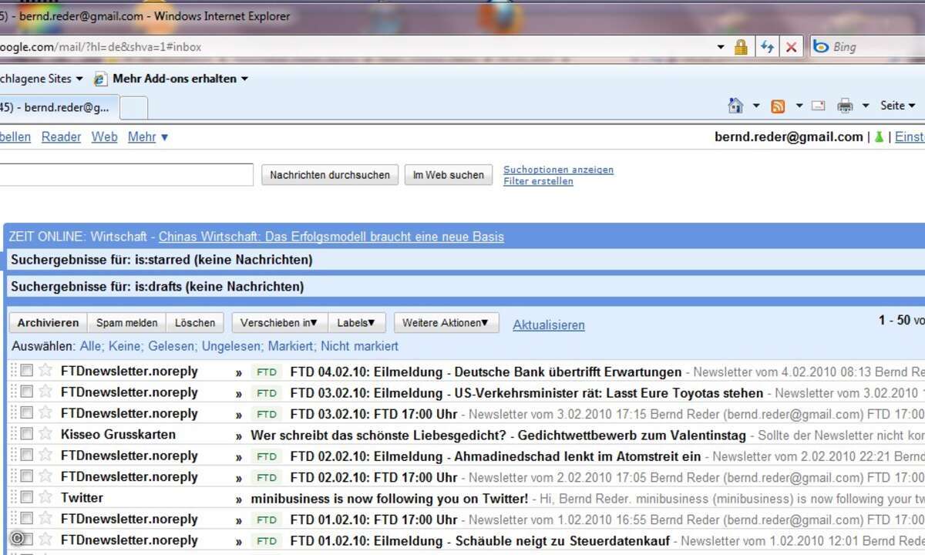Select Gelesen in Auswählen options
The height and width of the screenshot is (555, 925).
pyautogui.click(x=172, y=346)
